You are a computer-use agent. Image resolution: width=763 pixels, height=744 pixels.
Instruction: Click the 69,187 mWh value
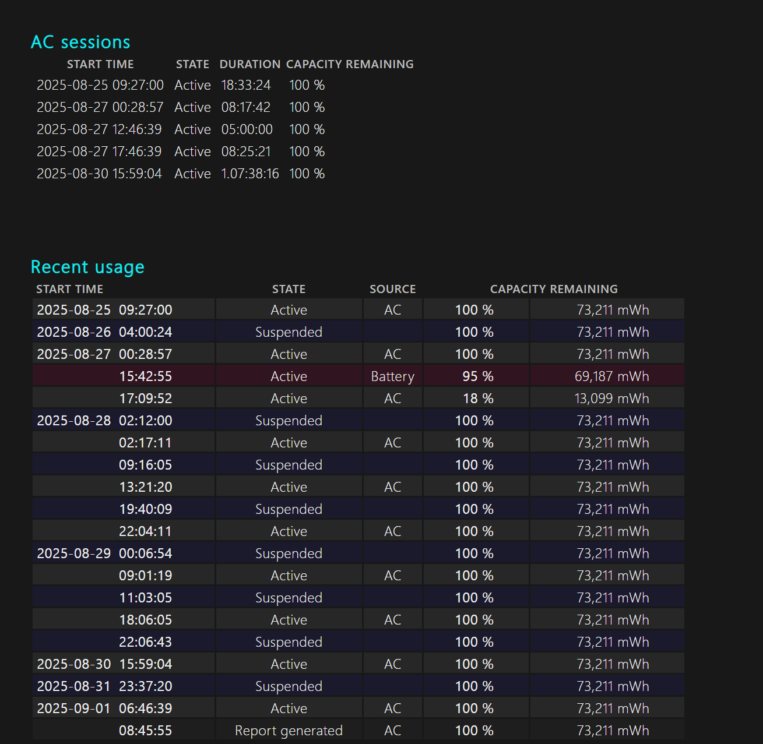pos(611,376)
